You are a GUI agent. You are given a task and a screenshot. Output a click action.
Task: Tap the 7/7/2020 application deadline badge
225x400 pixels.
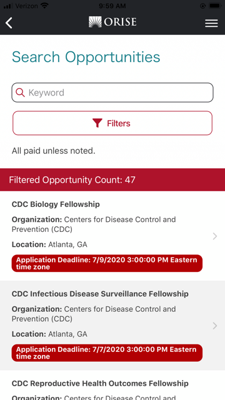107,352
